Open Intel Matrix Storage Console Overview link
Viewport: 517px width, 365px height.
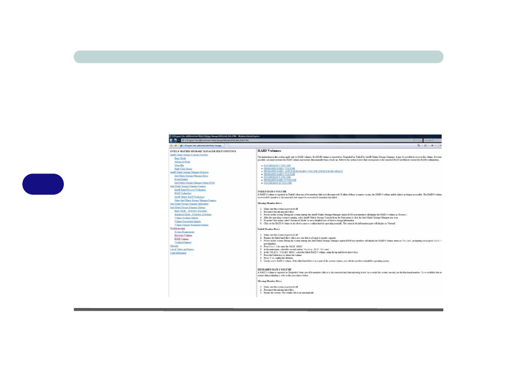pyautogui.click(x=189, y=155)
